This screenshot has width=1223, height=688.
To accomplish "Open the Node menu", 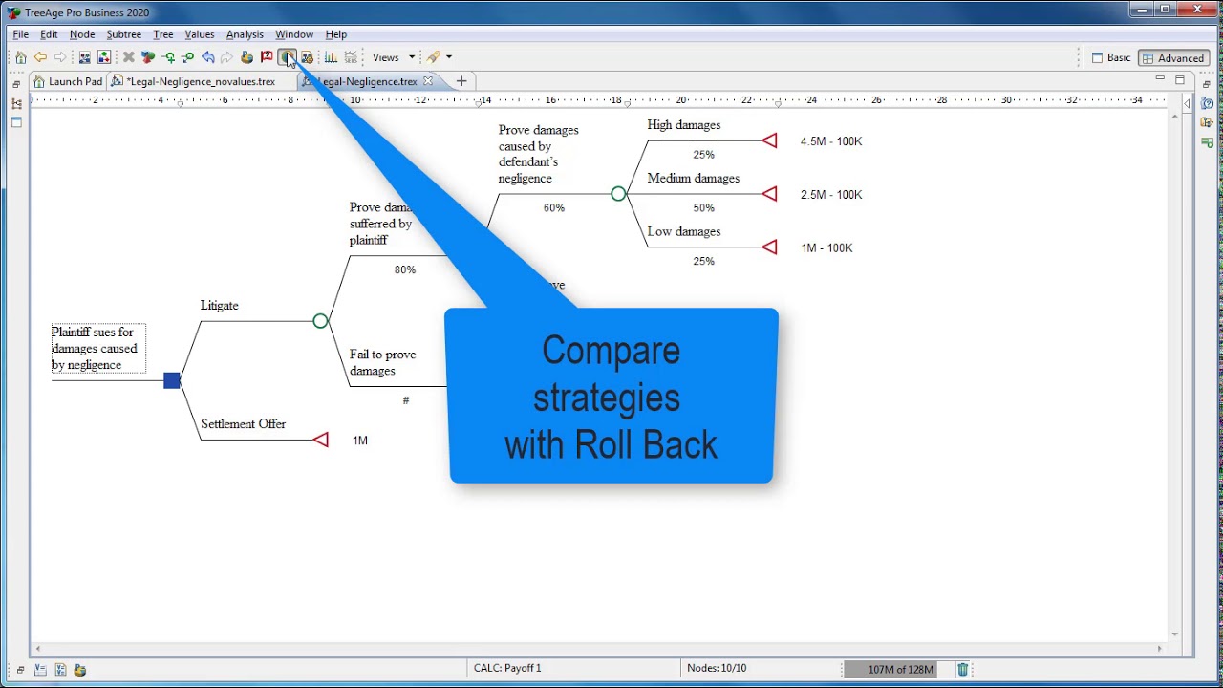I will pos(82,34).
